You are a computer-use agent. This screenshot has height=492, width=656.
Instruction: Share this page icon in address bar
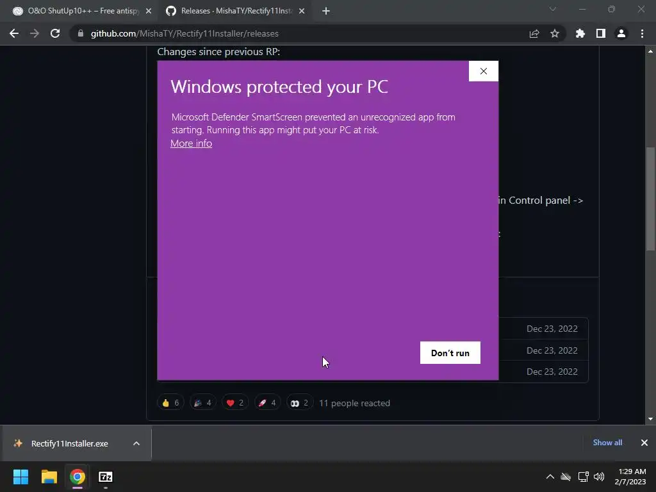pos(534,33)
